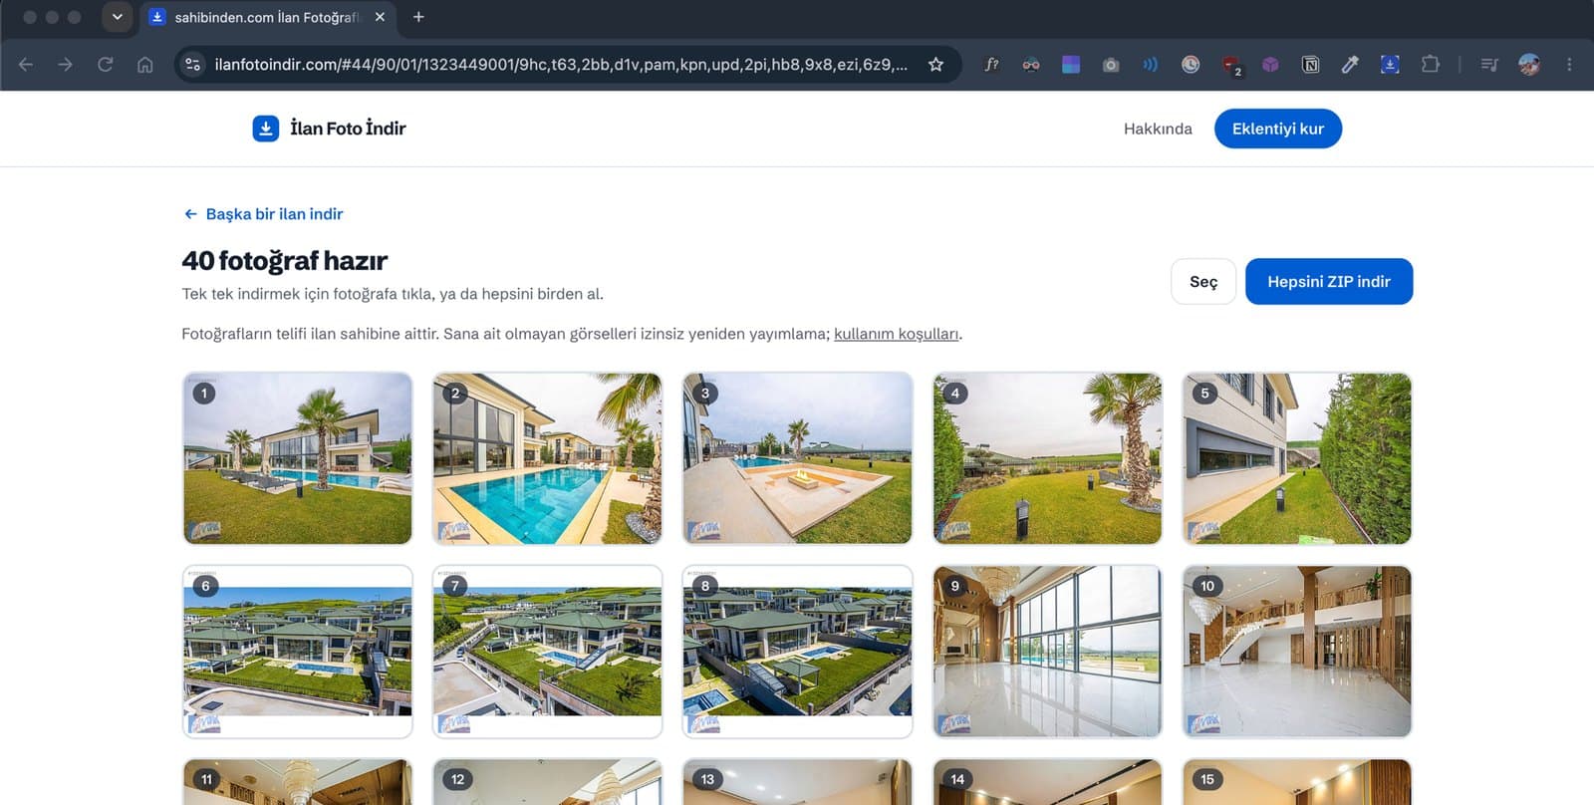Screen dimensions: 1594x805
Task: Open the f? font finder extension
Action: pos(991,65)
